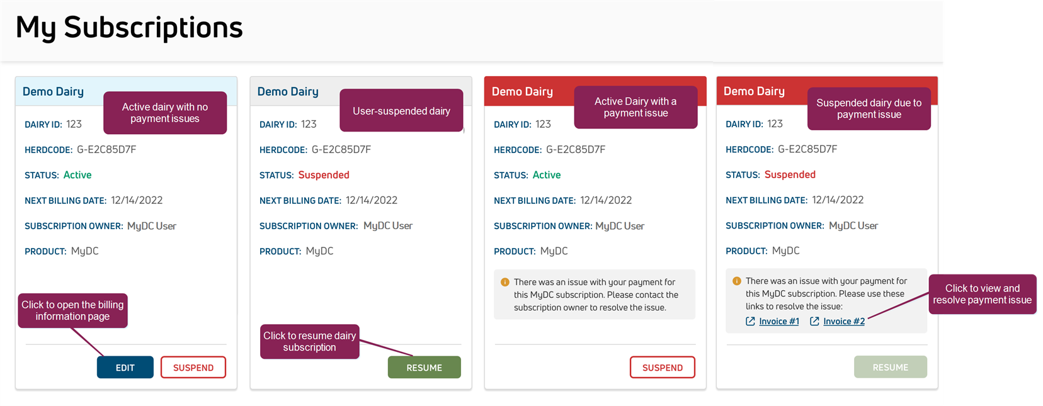Open the Invoice #1 link

click(778, 322)
